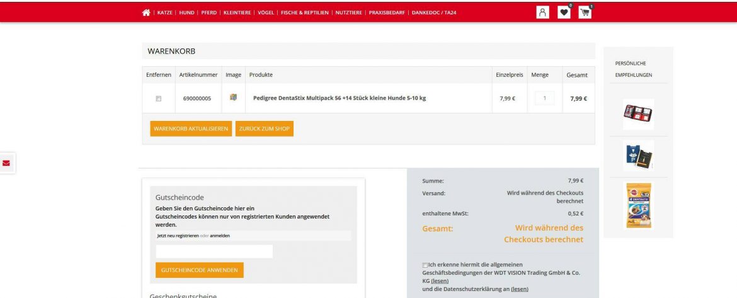Click the red envelope contact icon

tap(6, 163)
